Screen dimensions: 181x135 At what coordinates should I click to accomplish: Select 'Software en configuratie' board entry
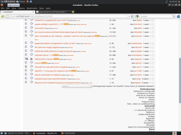144,91
